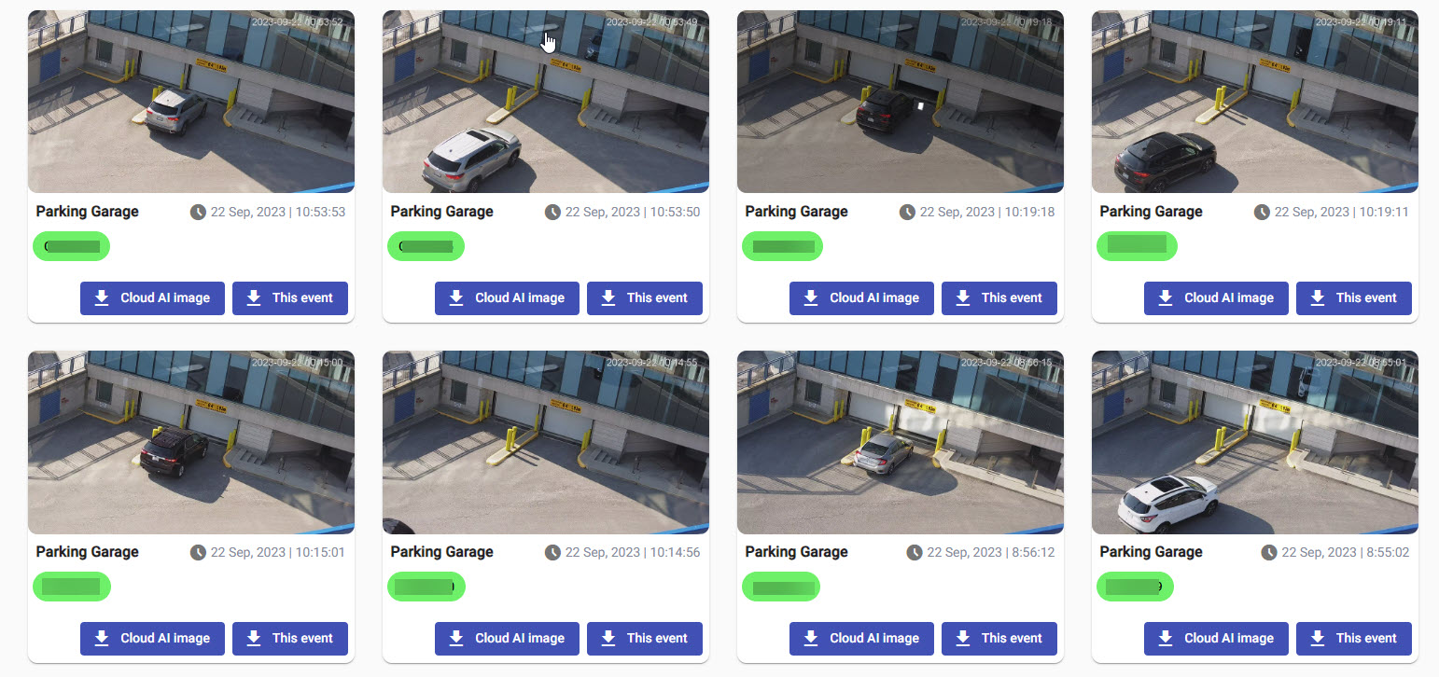Open thumbnail of white SUV at 8:55:02
Image resolution: width=1439 pixels, height=677 pixels.
pos(1255,442)
